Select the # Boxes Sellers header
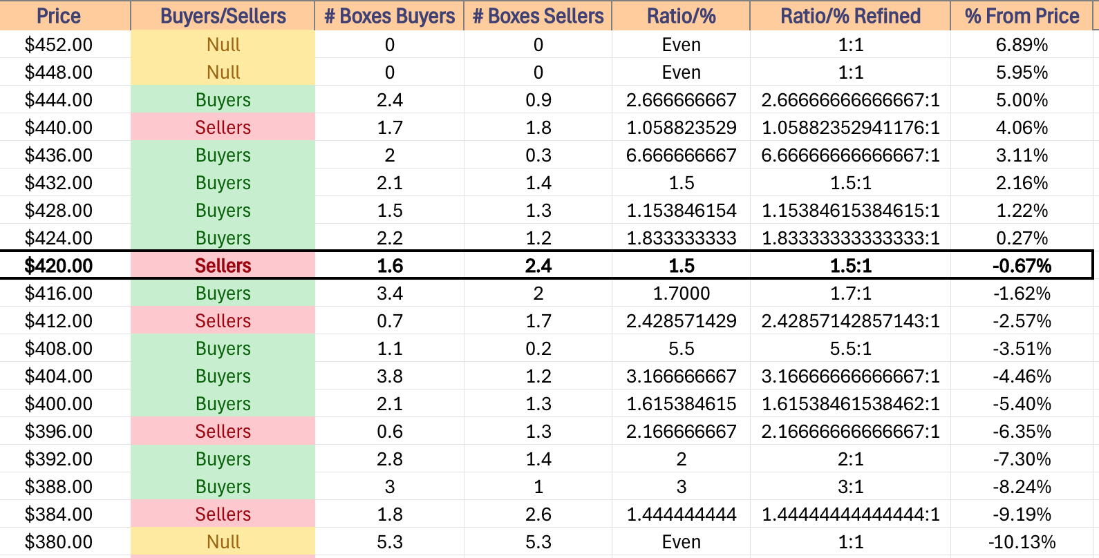The image size is (1099, 558). click(x=538, y=16)
